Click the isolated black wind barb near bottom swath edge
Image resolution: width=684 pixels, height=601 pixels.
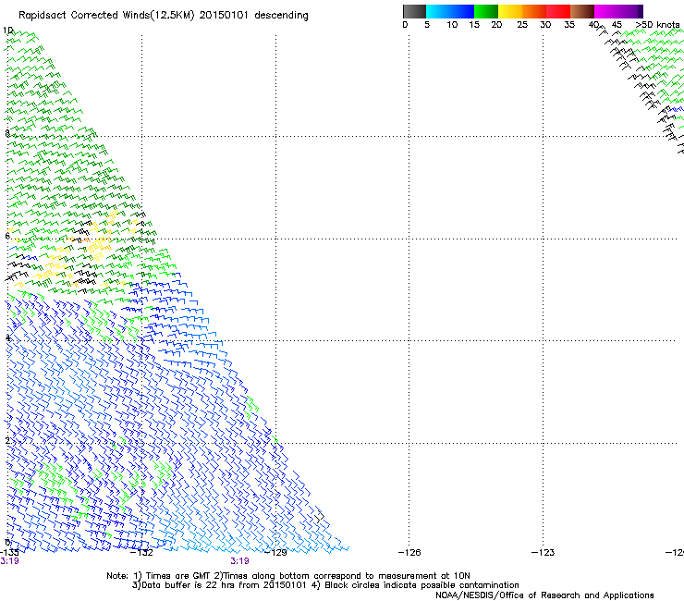tap(320, 516)
